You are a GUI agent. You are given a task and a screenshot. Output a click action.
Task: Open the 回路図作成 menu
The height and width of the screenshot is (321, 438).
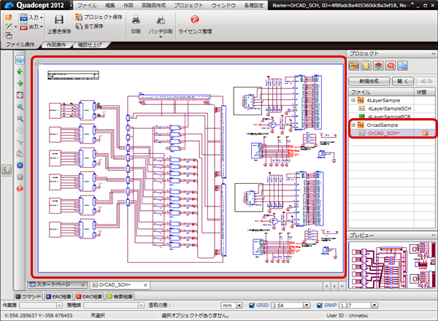[x=153, y=5]
